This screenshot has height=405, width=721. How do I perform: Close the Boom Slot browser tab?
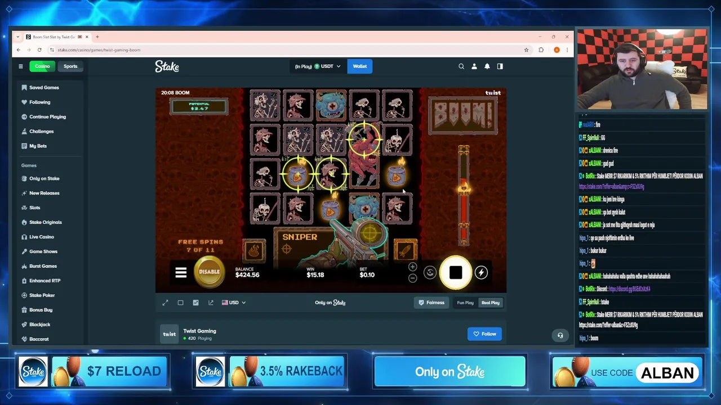[x=87, y=37]
